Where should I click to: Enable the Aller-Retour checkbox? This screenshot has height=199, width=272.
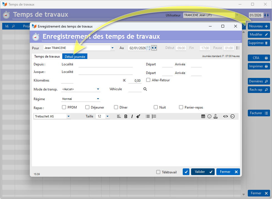point(148,80)
